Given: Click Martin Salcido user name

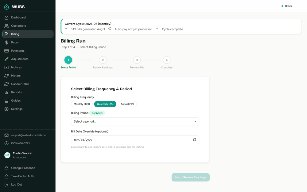Looking at the screenshot, I should 22,153.
